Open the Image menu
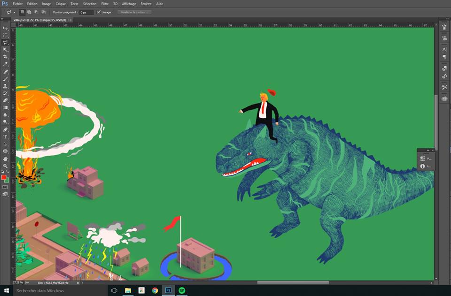 point(47,4)
